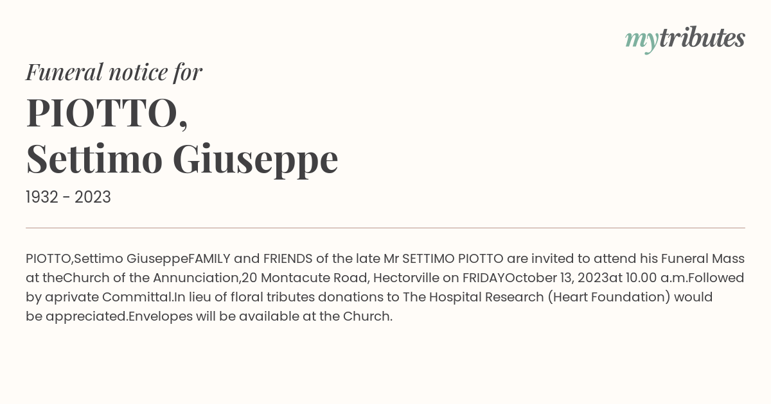The height and width of the screenshot is (404, 771).
Task: Click the mytributes logo
Action: click(x=685, y=39)
